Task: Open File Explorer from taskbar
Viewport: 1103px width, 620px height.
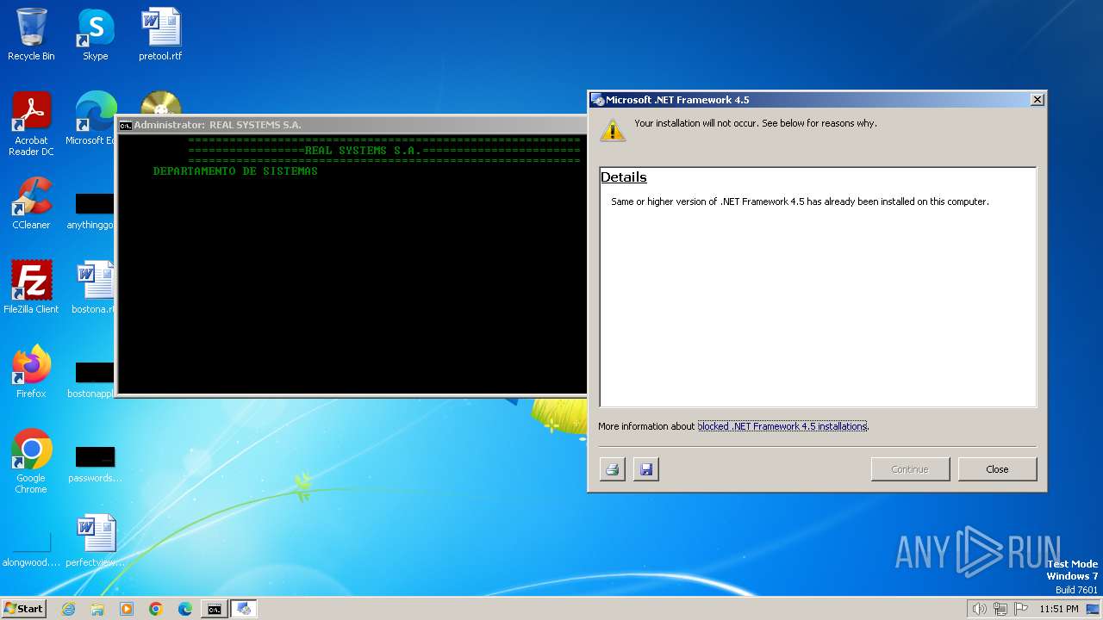Action: pyautogui.click(x=97, y=609)
